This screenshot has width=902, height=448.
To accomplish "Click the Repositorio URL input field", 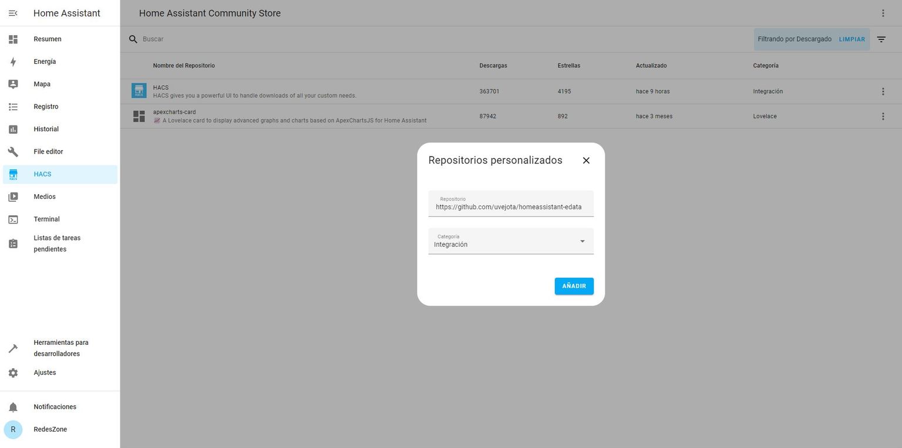I will 511,203.
